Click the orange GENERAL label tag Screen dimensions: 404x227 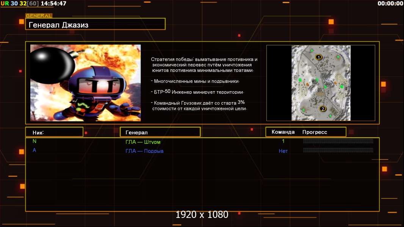[39, 16]
